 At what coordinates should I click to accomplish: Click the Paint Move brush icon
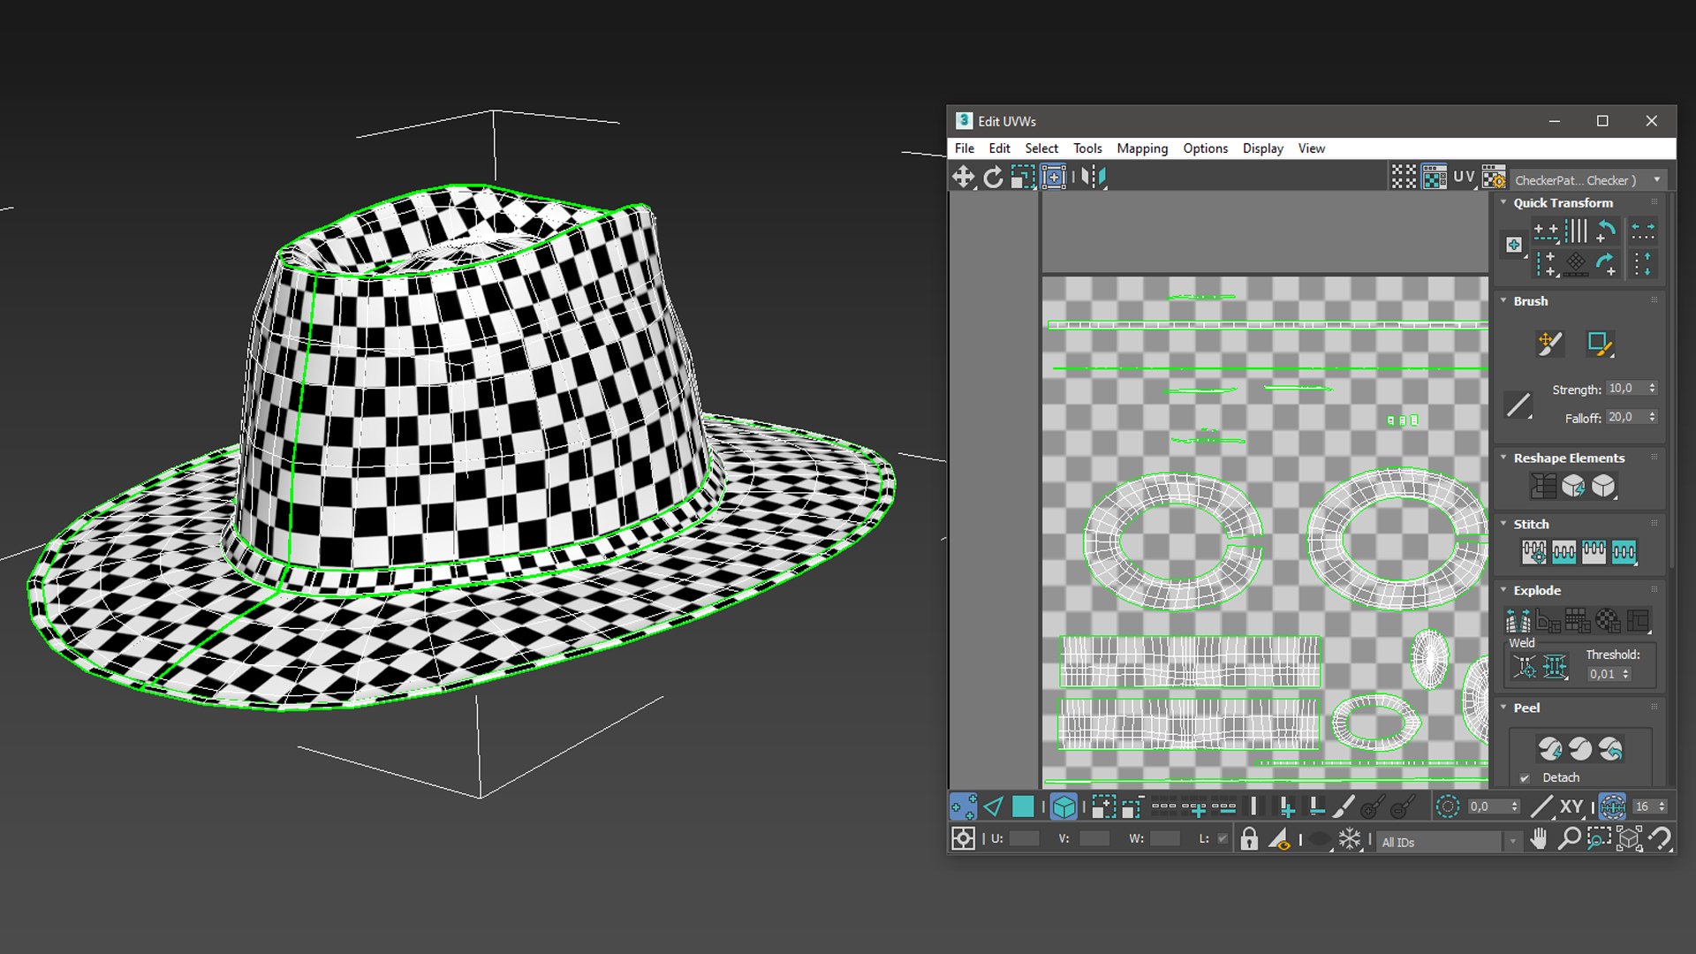tap(1549, 344)
